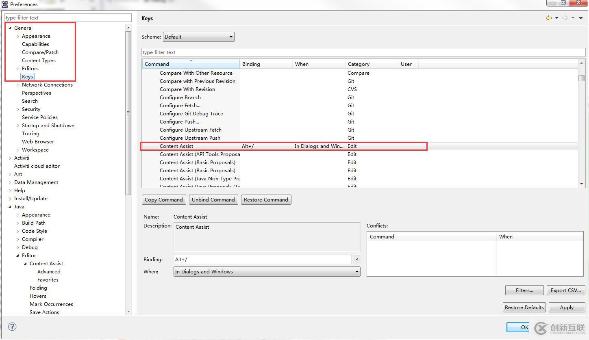Expand the Activiti tree node
The width and height of the screenshot is (589, 340).
(x=10, y=158)
